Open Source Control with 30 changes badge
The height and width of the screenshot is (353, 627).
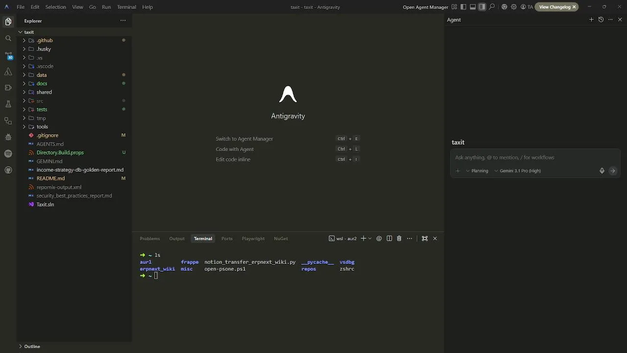point(8,55)
